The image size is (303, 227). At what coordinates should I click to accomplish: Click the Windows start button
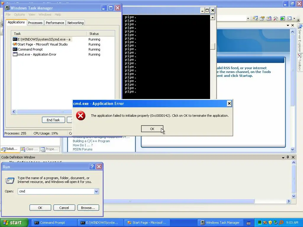pos(14,223)
